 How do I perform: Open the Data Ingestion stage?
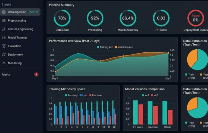pos(20,12)
